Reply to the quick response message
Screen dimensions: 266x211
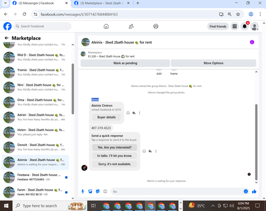[x=150, y=151]
